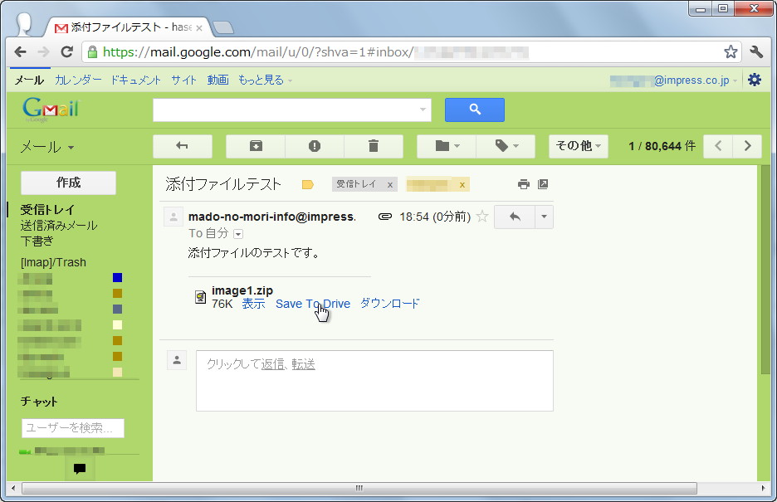This screenshot has height=502, width=777.
Task: Print the email via the printer icon
Action: click(x=523, y=184)
